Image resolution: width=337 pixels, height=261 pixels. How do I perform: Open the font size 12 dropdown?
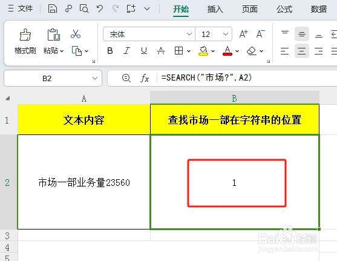click(x=226, y=34)
